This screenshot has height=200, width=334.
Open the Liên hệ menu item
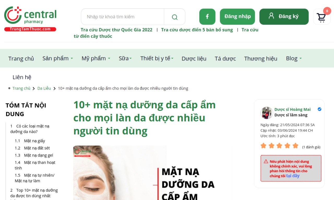pyautogui.click(x=22, y=77)
